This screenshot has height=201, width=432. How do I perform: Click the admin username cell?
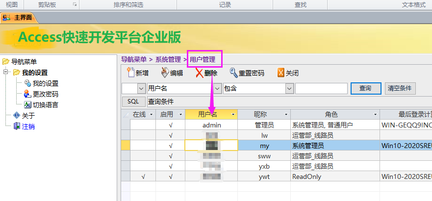click(211, 125)
